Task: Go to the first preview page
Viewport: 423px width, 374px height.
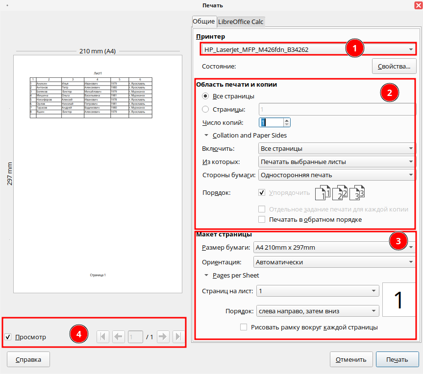Action: (x=103, y=337)
